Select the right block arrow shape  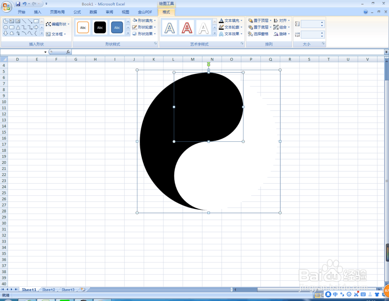tap(36, 27)
